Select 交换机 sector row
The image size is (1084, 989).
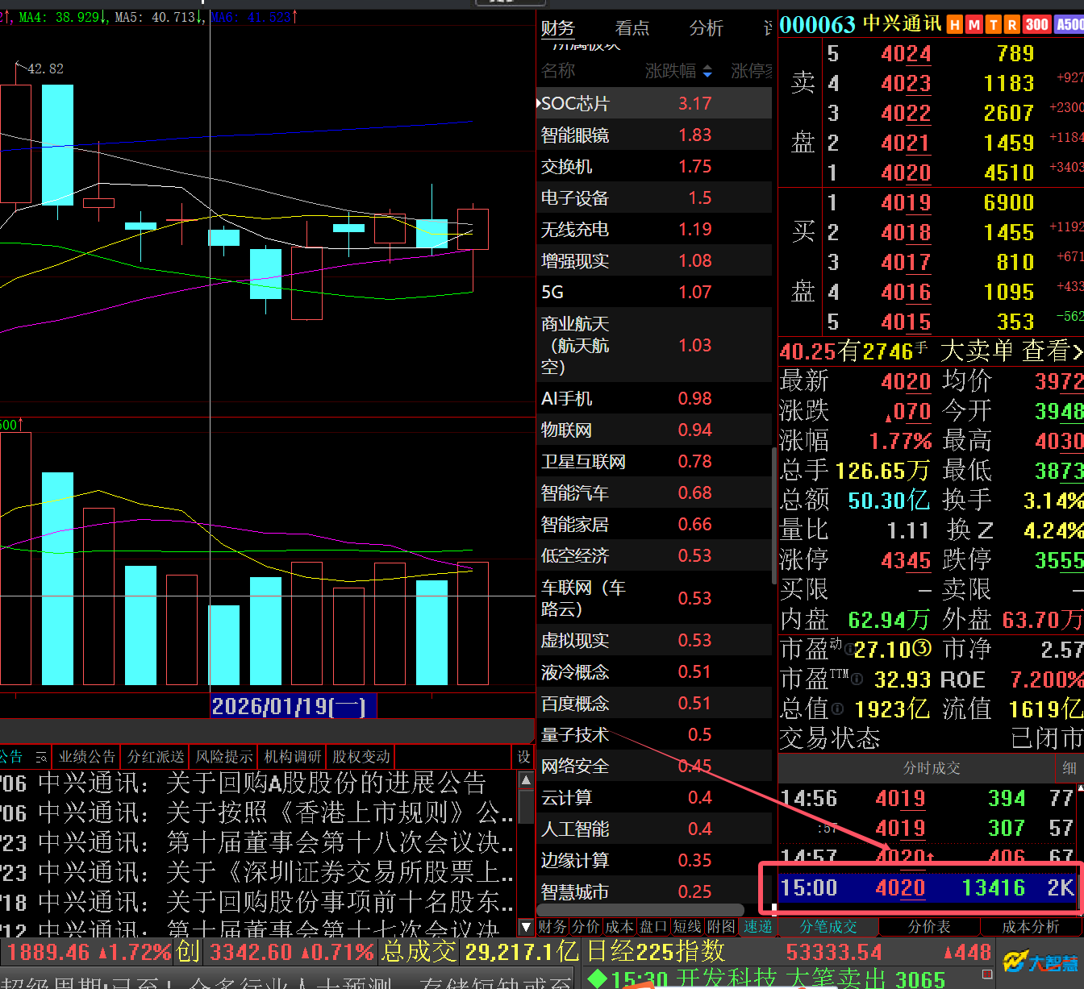click(x=654, y=166)
